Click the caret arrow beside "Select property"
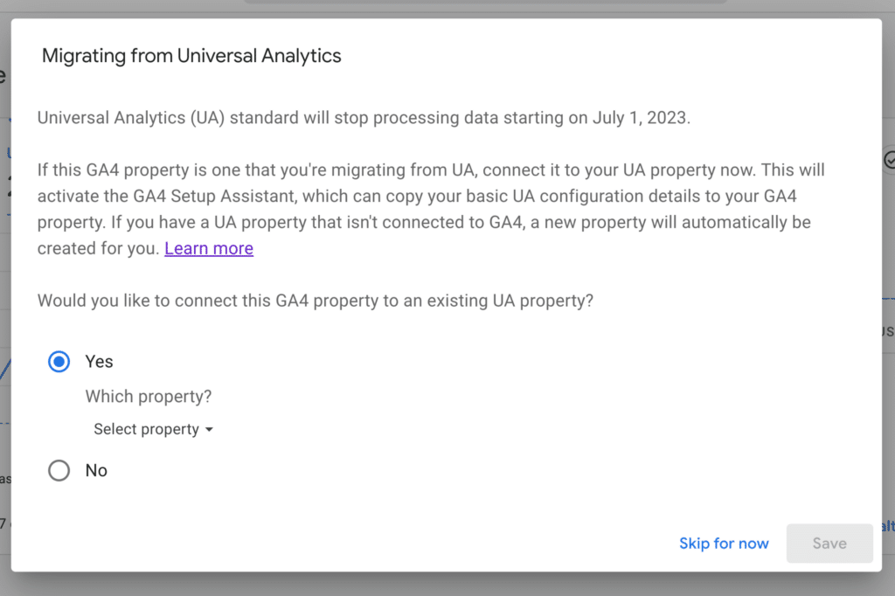The height and width of the screenshot is (596, 895). tap(209, 429)
